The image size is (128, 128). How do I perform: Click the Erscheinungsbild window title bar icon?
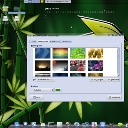[x=30, y=36]
